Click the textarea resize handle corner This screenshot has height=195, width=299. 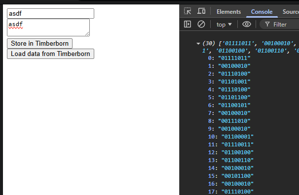(x=87, y=34)
